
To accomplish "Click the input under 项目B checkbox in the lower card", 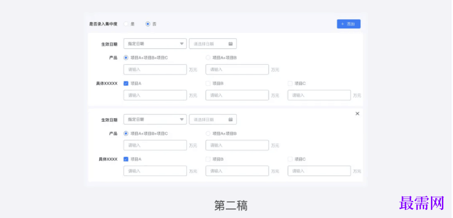I will (x=237, y=171).
